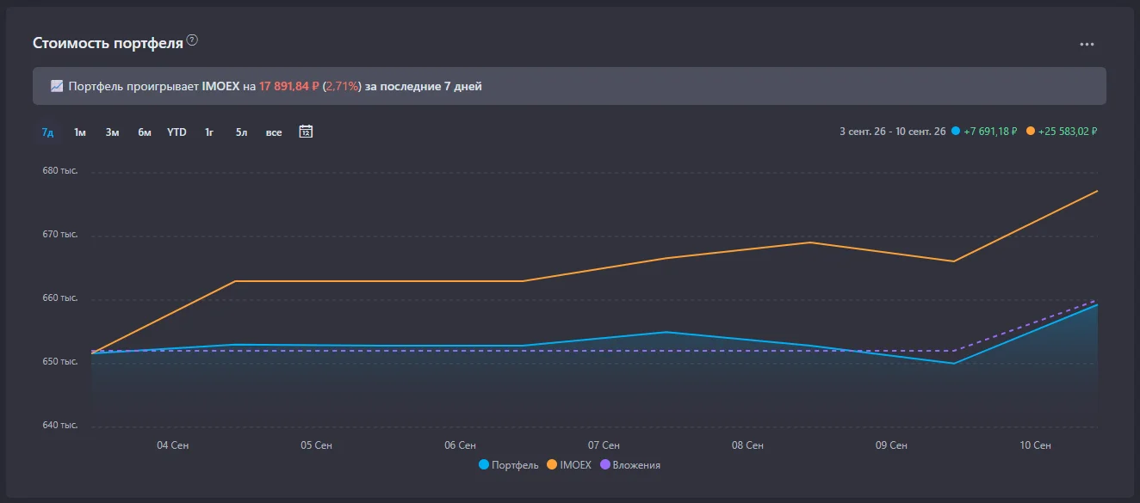
Task: Click the 17 891,84 ₽ loss amount
Action: pyautogui.click(x=289, y=86)
